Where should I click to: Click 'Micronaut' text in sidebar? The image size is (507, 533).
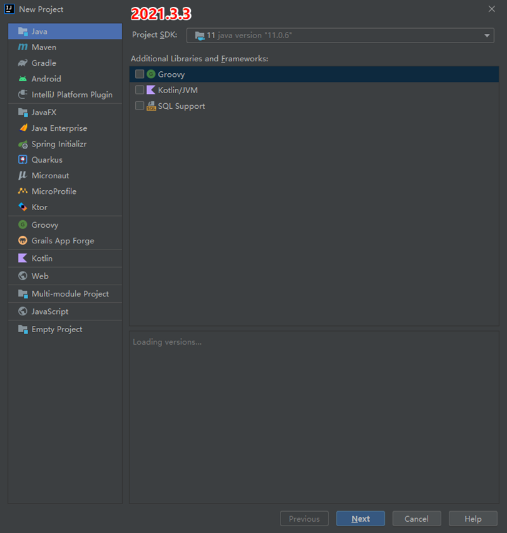(50, 176)
